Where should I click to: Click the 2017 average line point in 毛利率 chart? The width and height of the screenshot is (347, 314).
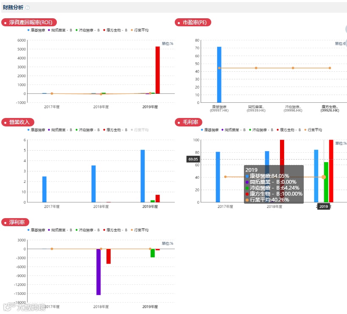(225, 177)
